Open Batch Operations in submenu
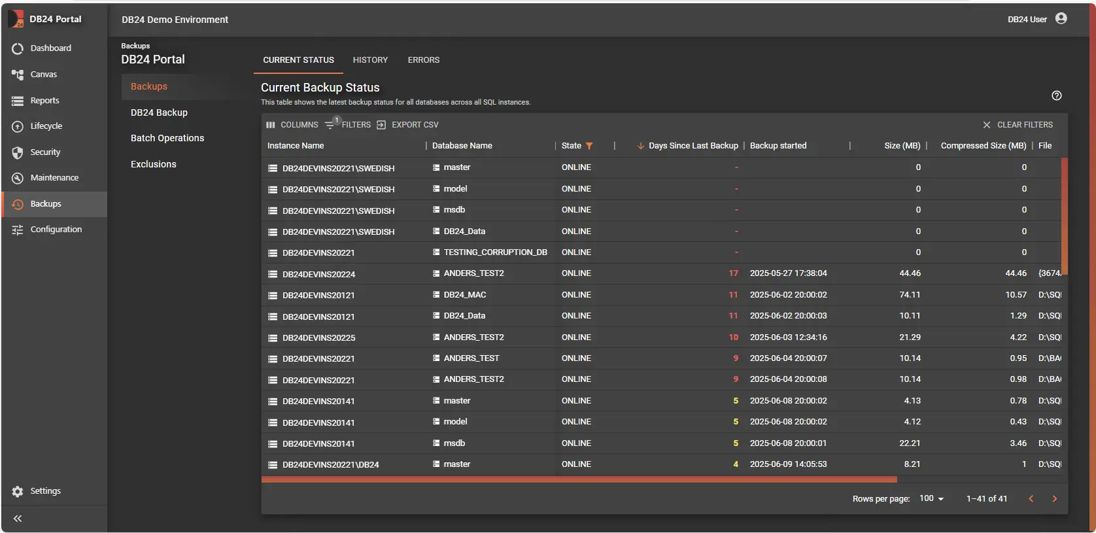The width and height of the screenshot is (1096, 533). click(167, 138)
